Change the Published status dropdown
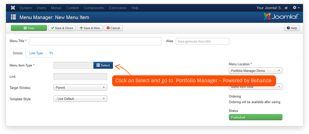309x134 pixels. click(255, 117)
